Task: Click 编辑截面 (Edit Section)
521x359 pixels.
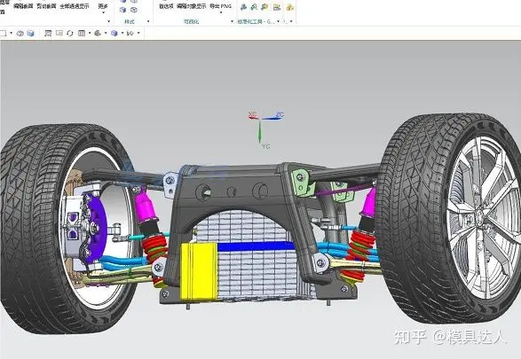Action: point(23,6)
